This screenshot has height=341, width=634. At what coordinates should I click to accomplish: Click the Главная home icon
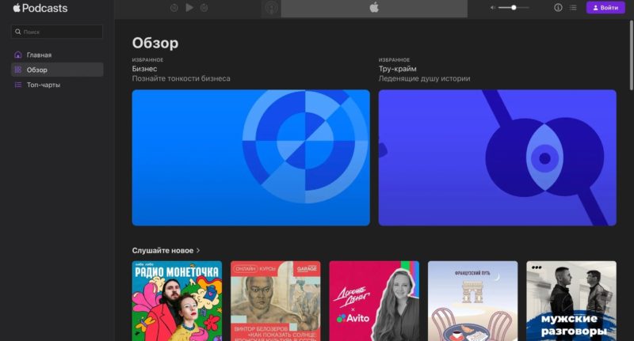(x=17, y=55)
